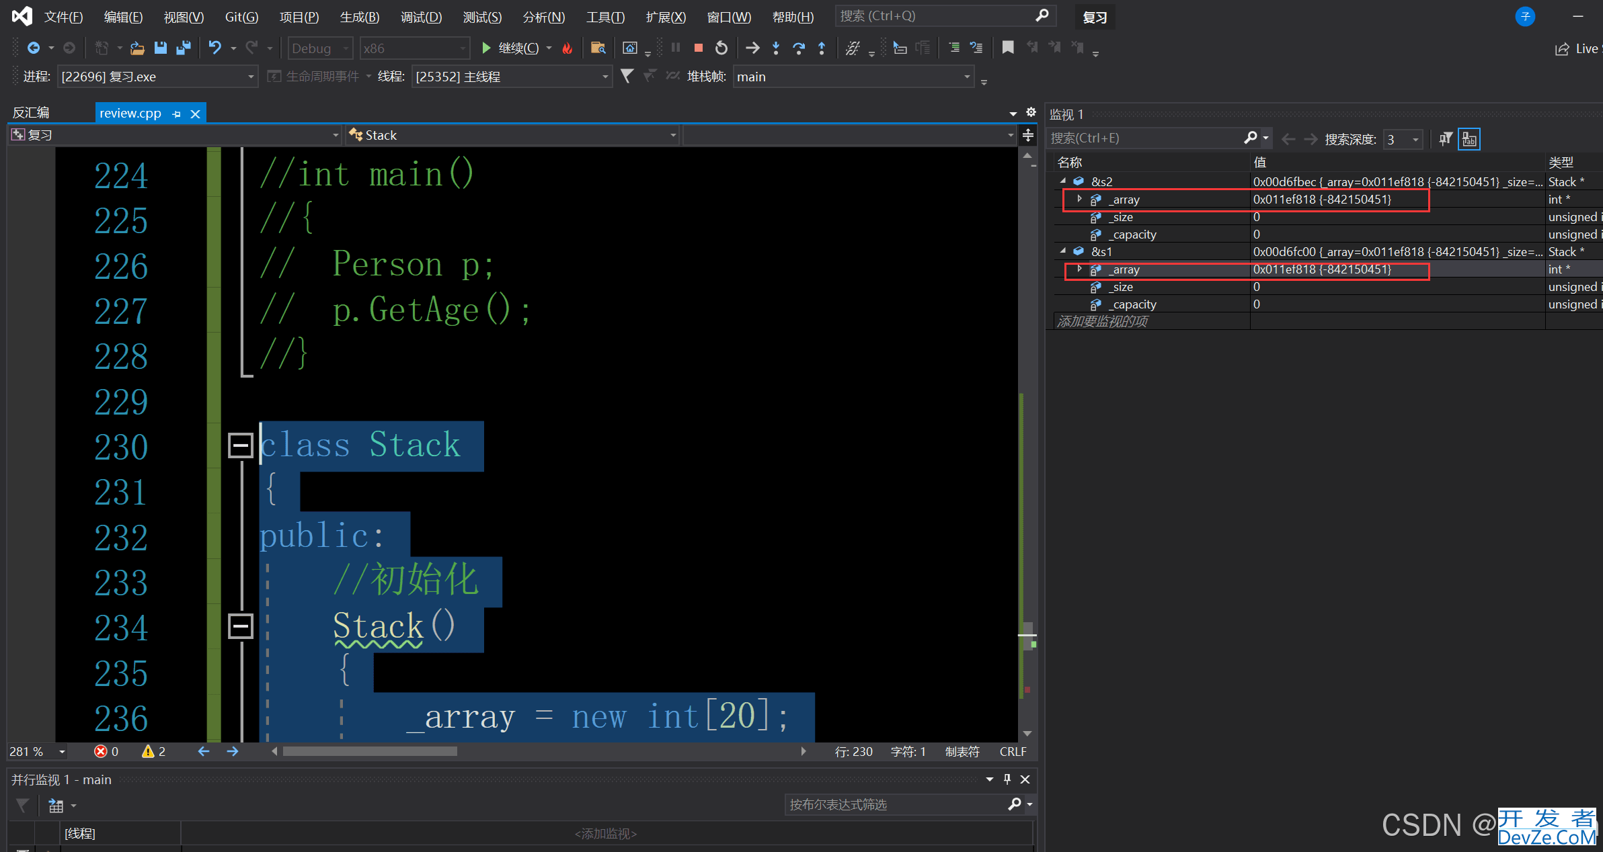The width and height of the screenshot is (1603, 852).
Task: Click the top search box 搜索 (Ctrl+Q)
Action: (945, 15)
